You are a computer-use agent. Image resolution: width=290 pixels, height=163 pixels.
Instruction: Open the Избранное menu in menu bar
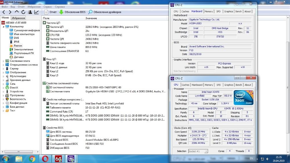tap(34, 7)
